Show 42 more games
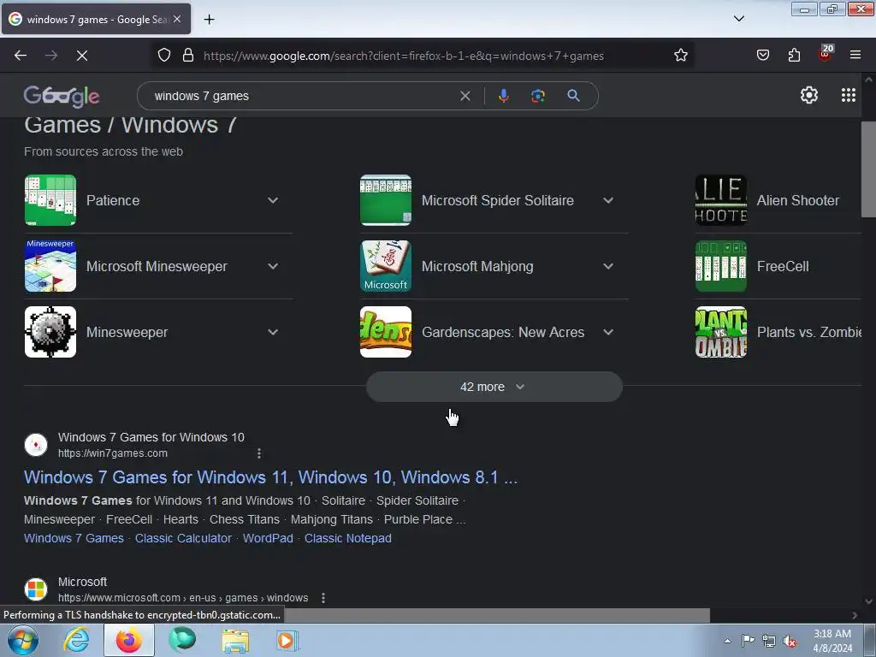 [494, 387]
